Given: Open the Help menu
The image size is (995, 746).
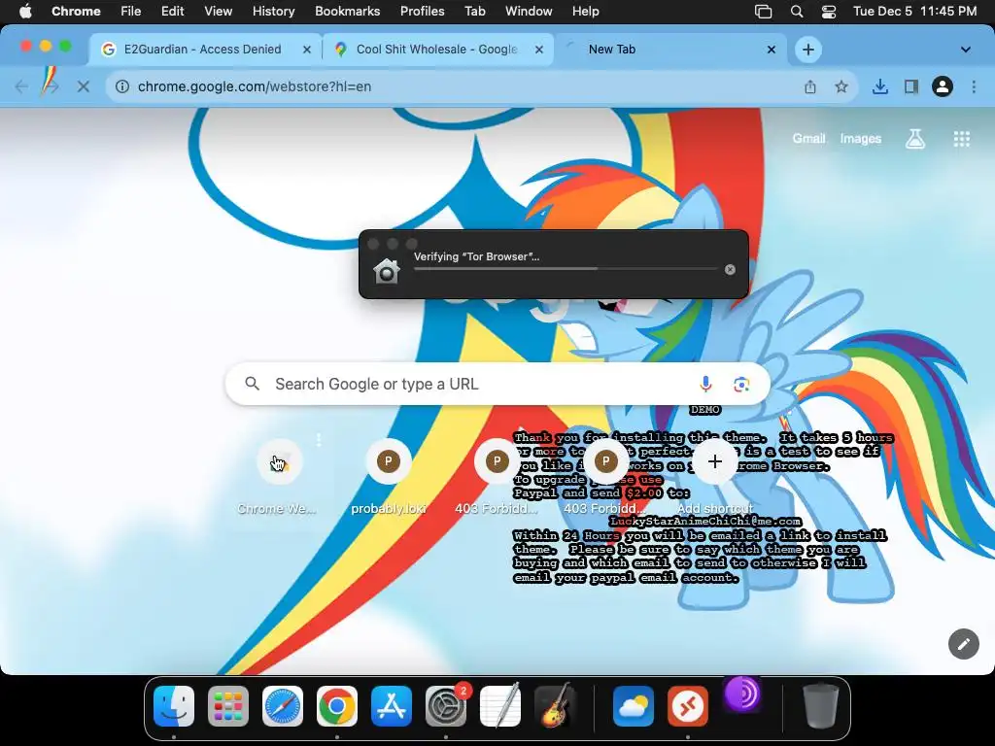Looking at the screenshot, I should (x=585, y=11).
